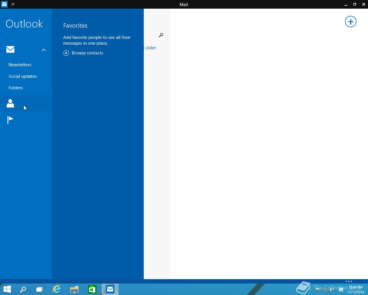Open the notifications tray icon
The height and width of the screenshot is (295, 368).
(341, 290)
